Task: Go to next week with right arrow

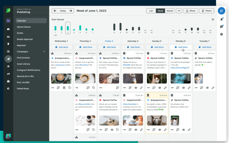Action: pyautogui.click(x=71, y=11)
